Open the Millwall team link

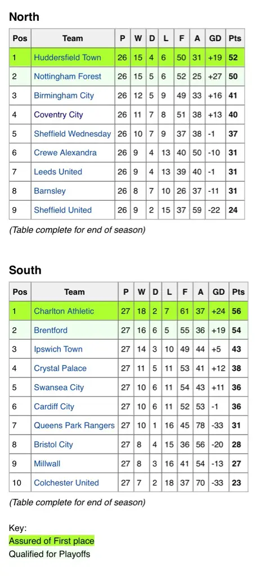pyautogui.click(x=47, y=463)
